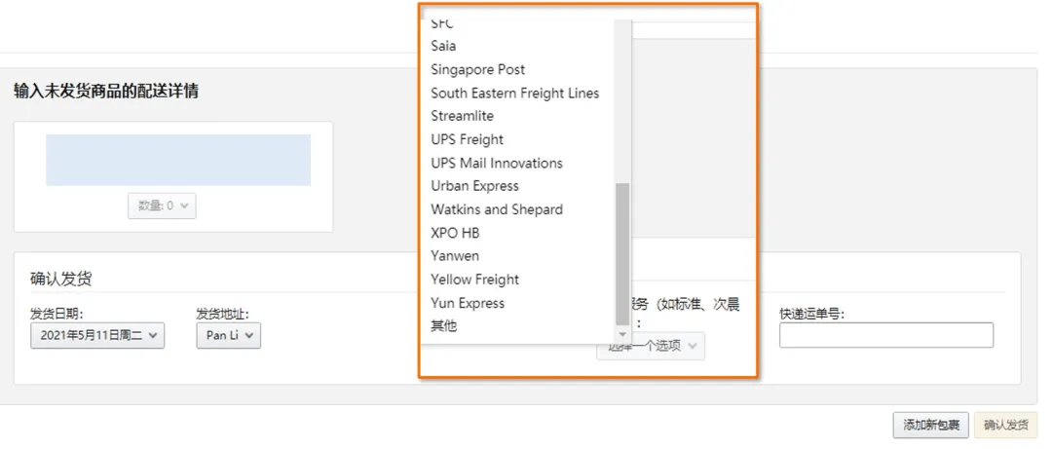Choose Singapore Post carrier option
Image resolution: width=1052 pixels, height=449 pixels.
tap(477, 69)
